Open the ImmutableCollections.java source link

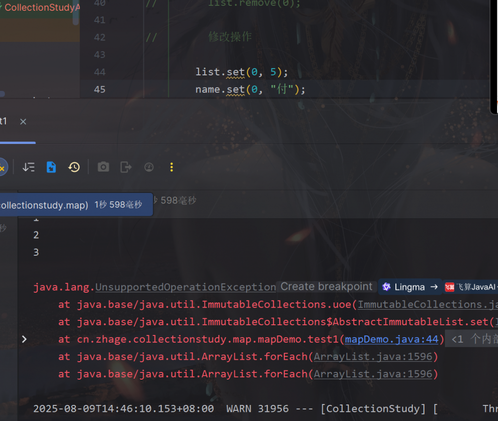[427, 304]
